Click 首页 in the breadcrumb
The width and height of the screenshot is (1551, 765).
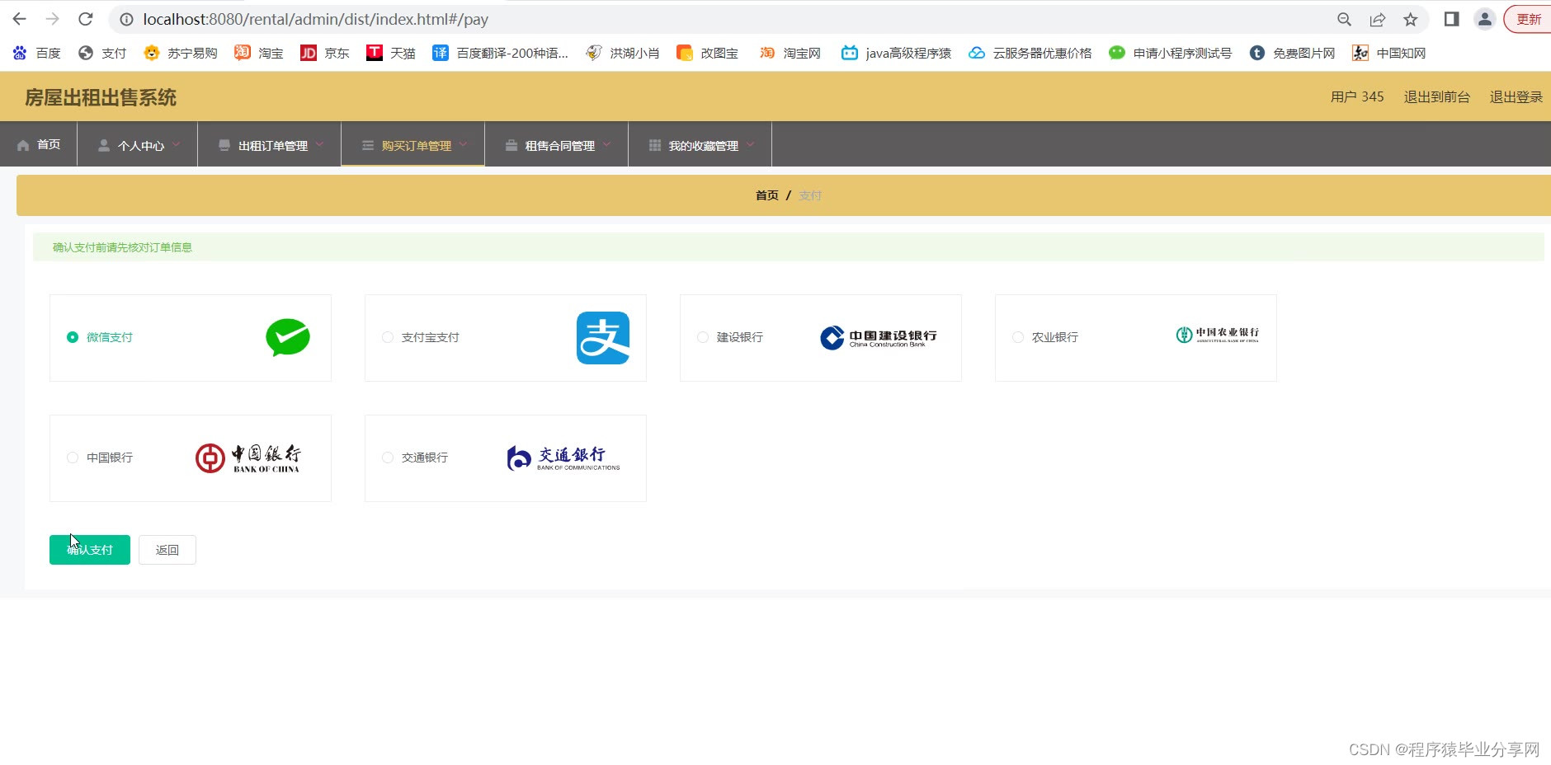click(767, 195)
